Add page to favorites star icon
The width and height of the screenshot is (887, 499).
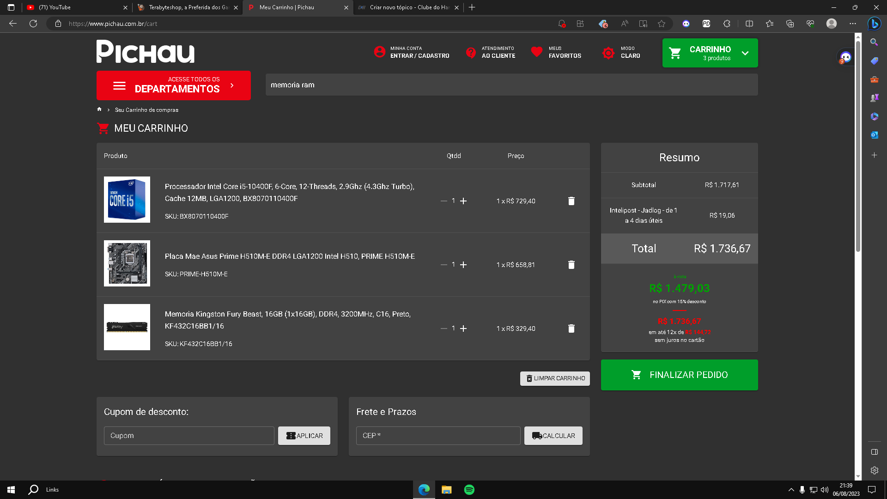click(662, 24)
